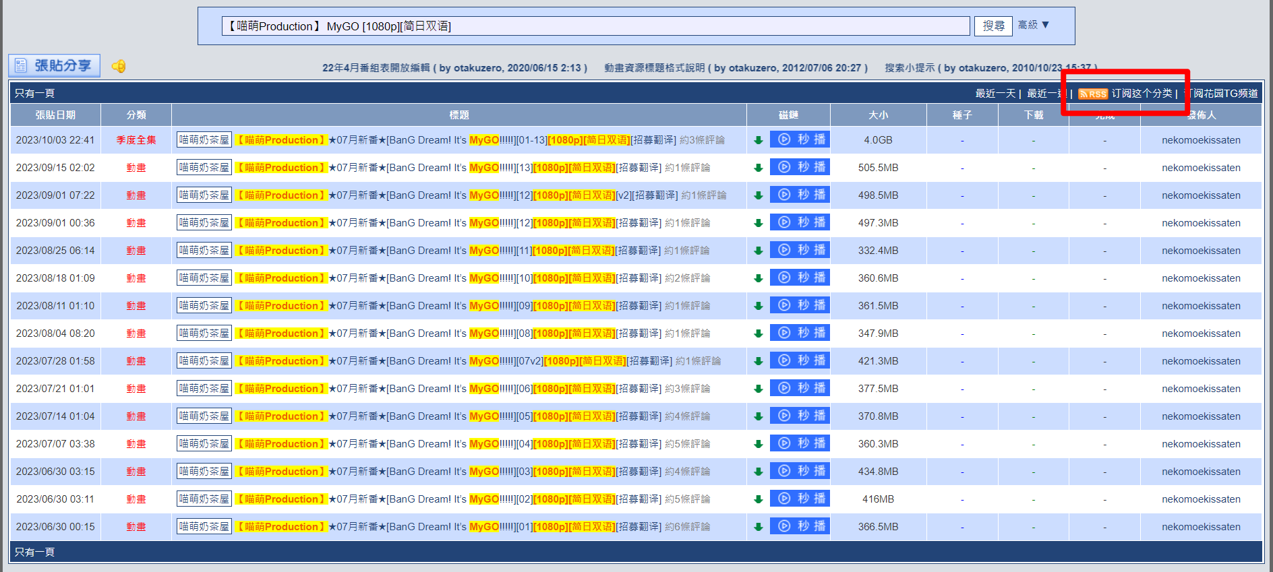Click magnet arrow for the 416MB episode [02]

point(758,499)
